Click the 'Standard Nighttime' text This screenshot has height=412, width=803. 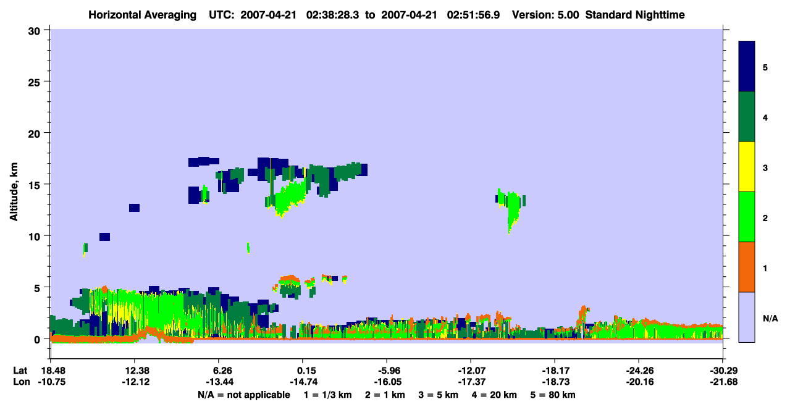click(635, 15)
